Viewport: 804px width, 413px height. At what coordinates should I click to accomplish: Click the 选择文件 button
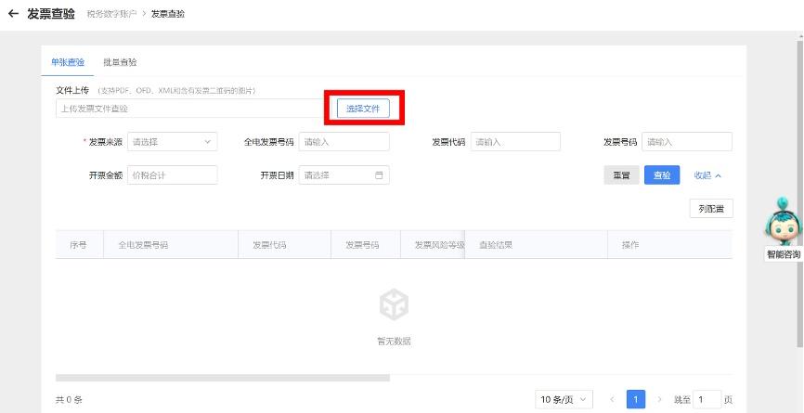tap(363, 109)
